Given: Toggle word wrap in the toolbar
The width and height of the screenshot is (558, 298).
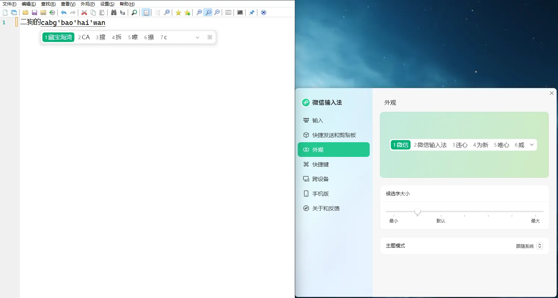Looking at the screenshot, I should click(x=146, y=12).
